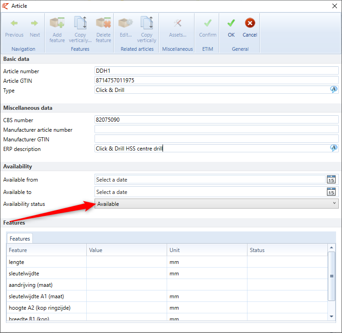Sort by the Value column header
This screenshot has height=333, width=342.
tap(127, 250)
